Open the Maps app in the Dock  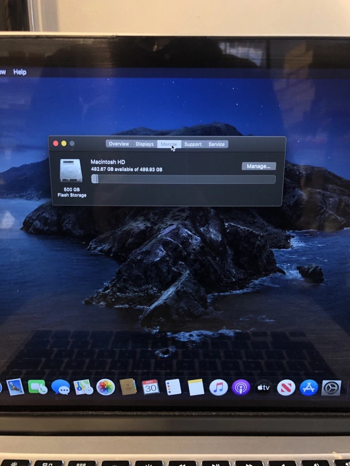pyautogui.click(x=83, y=387)
